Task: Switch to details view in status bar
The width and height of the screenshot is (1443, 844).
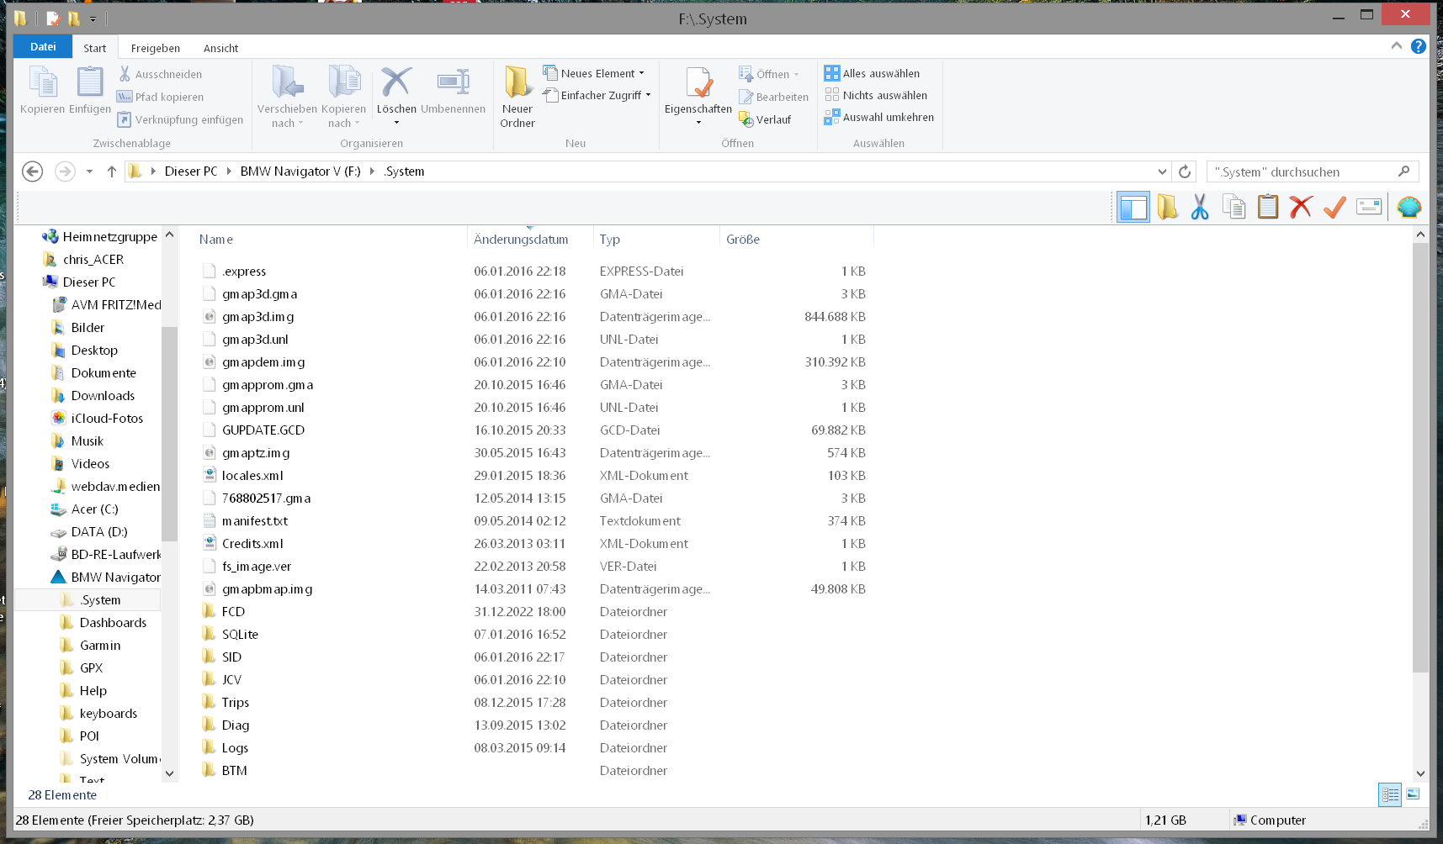Action: pyautogui.click(x=1390, y=794)
